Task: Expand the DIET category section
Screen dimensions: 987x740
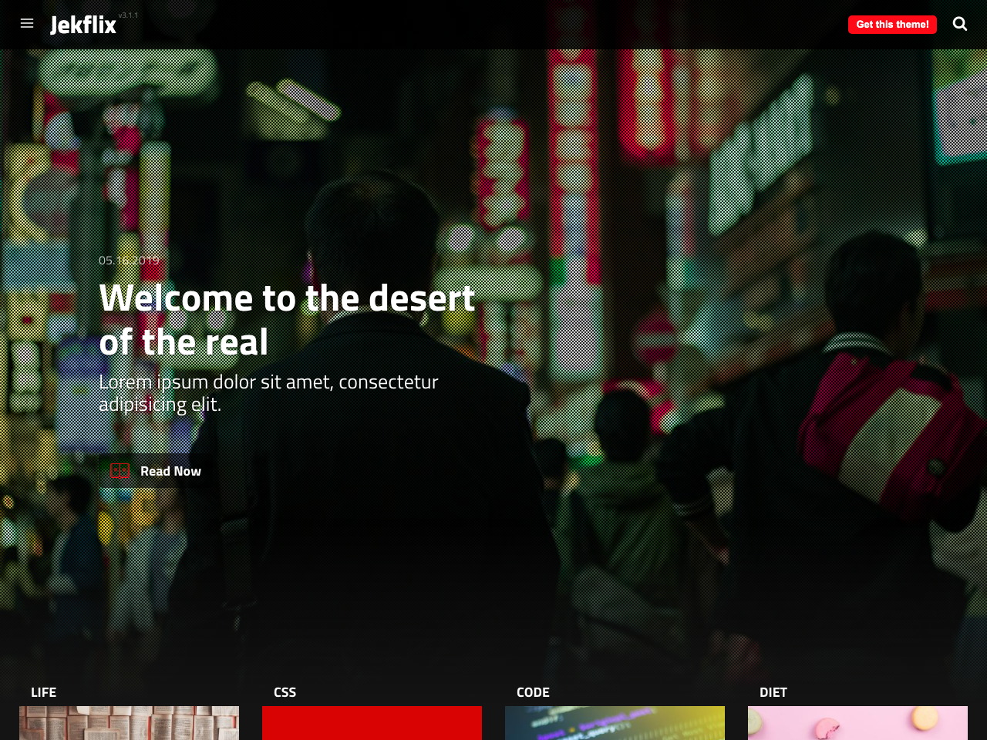Action: tap(772, 692)
